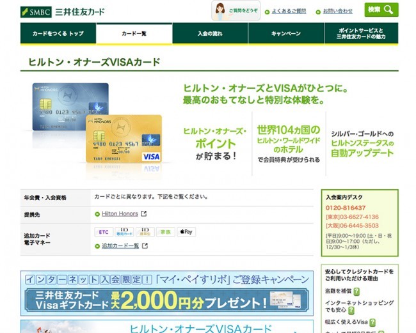Click green arrow bullet before 追加カード一覧

click(97, 246)
